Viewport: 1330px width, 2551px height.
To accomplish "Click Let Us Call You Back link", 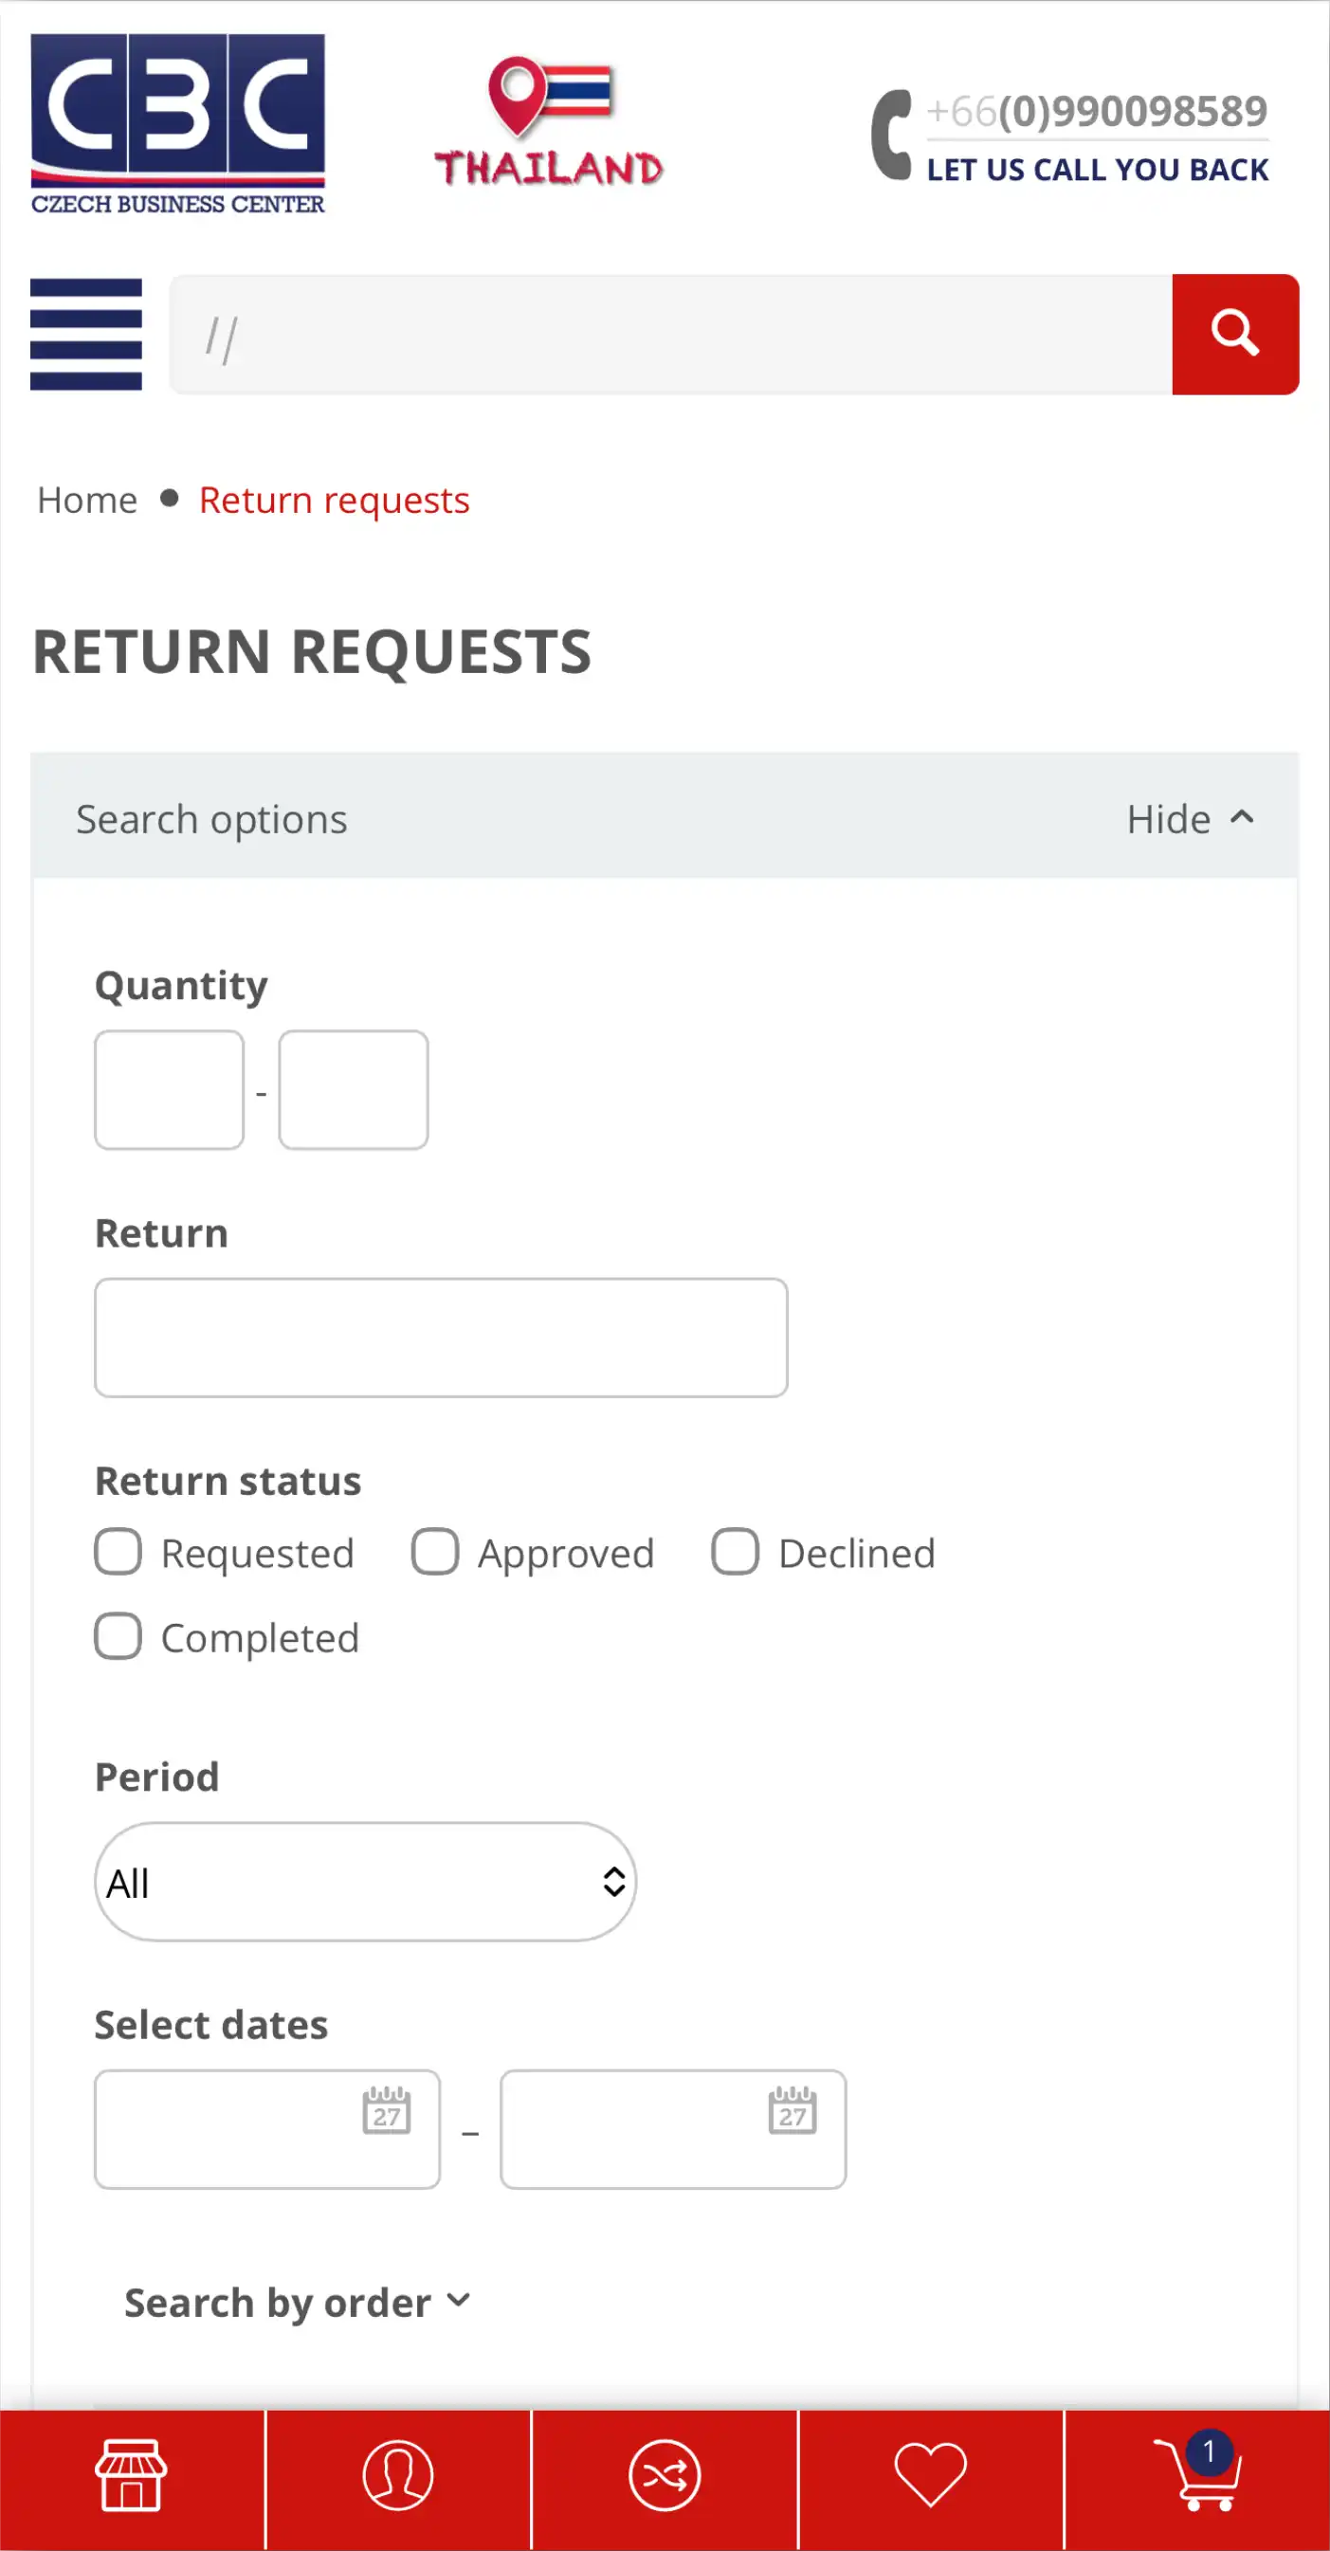I will (x=1098, y=170).
